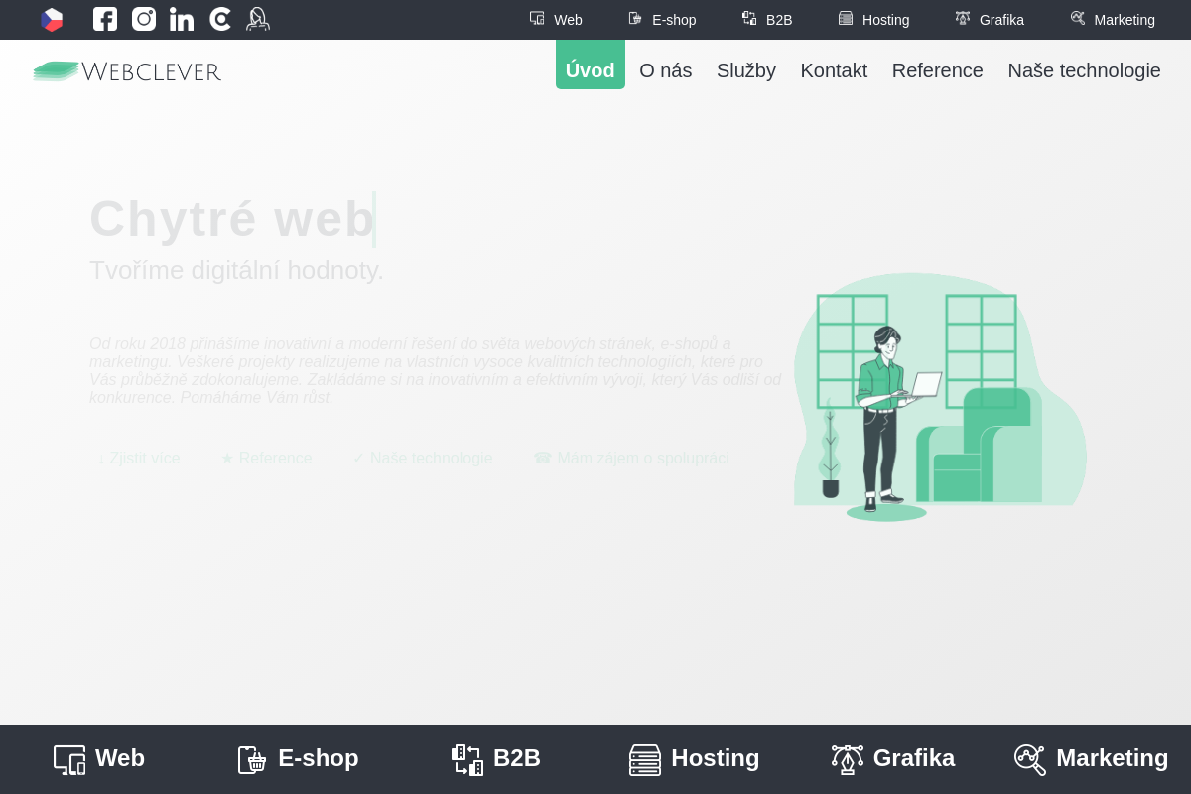
Task: Click the Czech flag language icon
Action: point(52,20)
